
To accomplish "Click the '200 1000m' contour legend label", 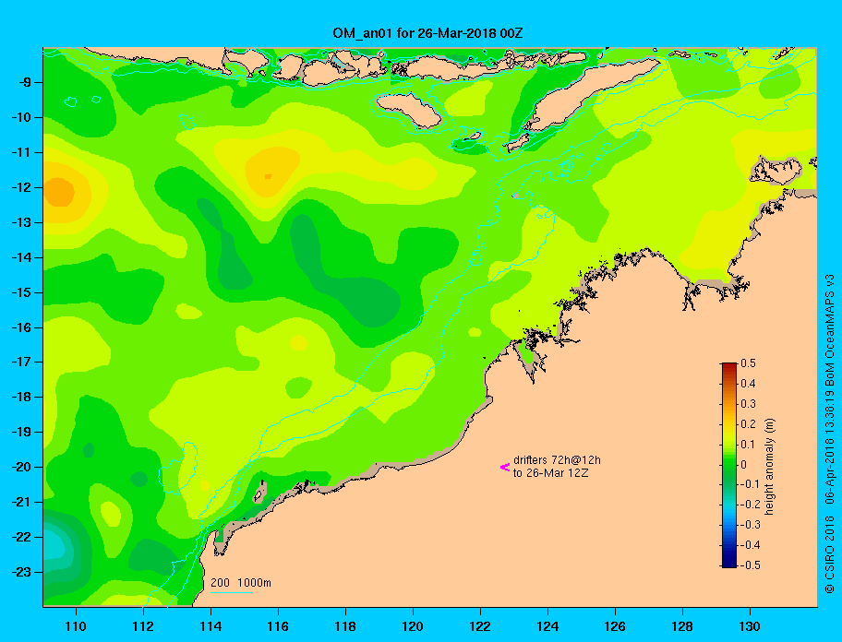I will coord(241,583).
